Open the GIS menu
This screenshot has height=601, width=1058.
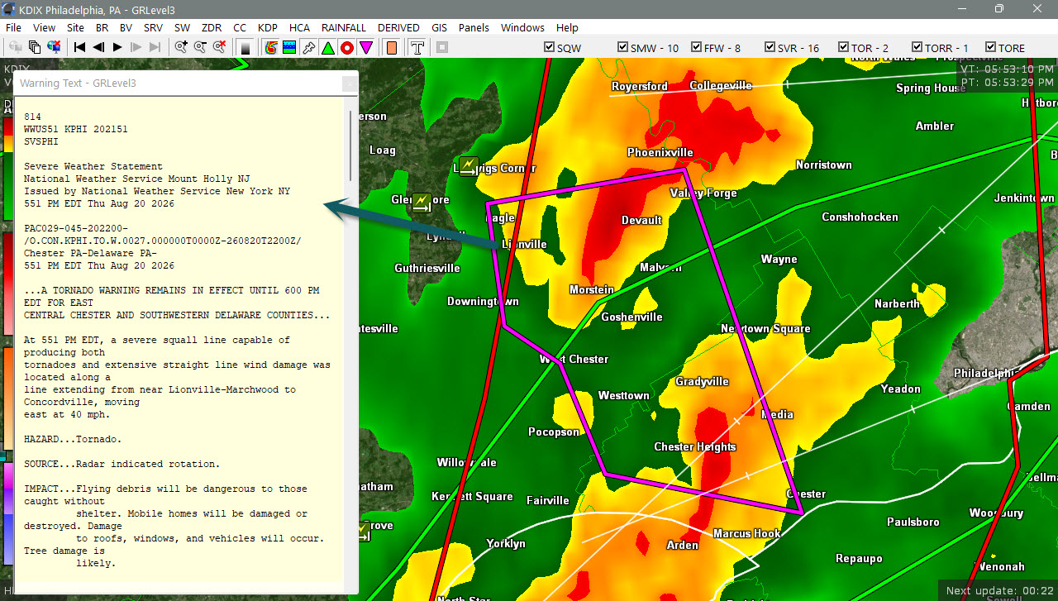click(439, 27)
